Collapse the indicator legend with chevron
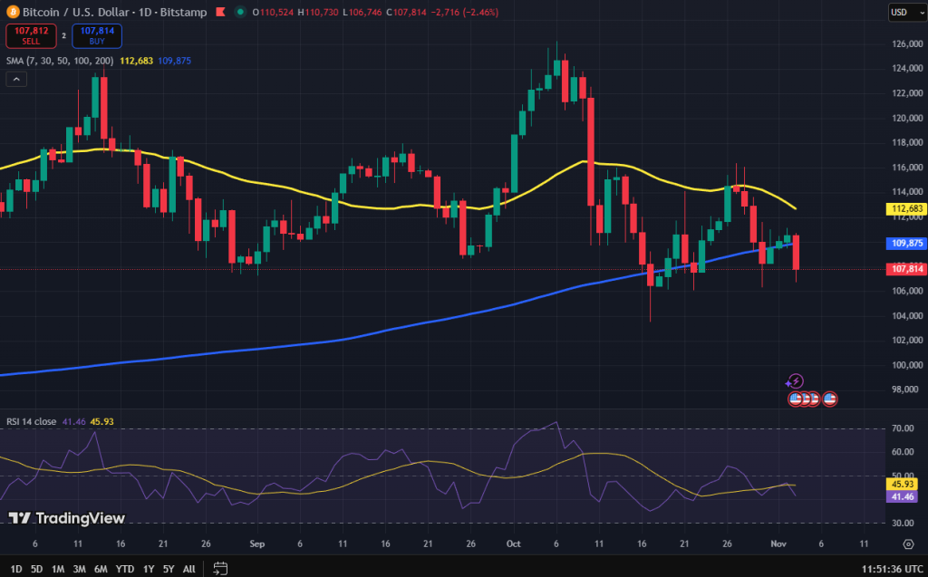Image resolution: width=928 pixels, height=577 pixels. [16, 79]
